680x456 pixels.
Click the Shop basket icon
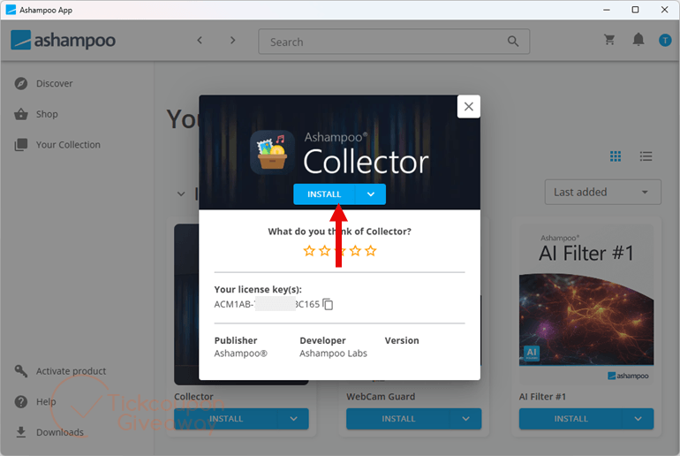[21, 114]
